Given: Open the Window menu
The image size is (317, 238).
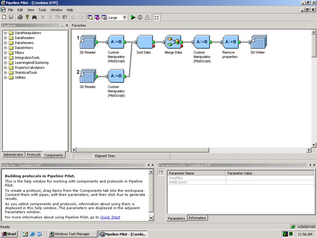Looking at the screenshot, I should (56, 10).
